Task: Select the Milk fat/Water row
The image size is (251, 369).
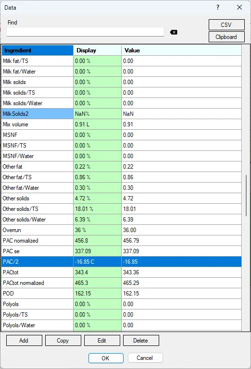Action: [x=122, y=72]
